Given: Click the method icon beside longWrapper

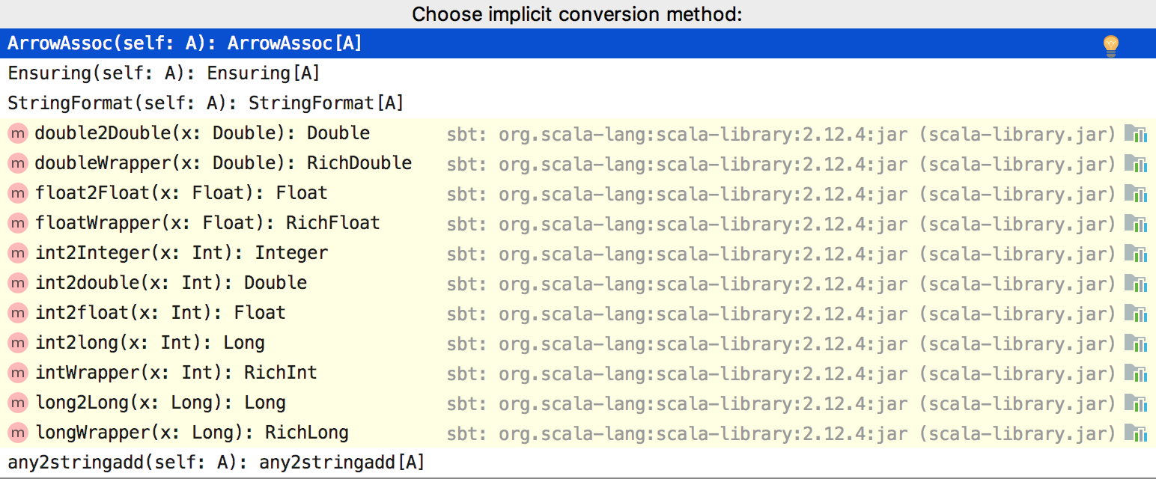Looking at the screenshot, I should [16, 433].
